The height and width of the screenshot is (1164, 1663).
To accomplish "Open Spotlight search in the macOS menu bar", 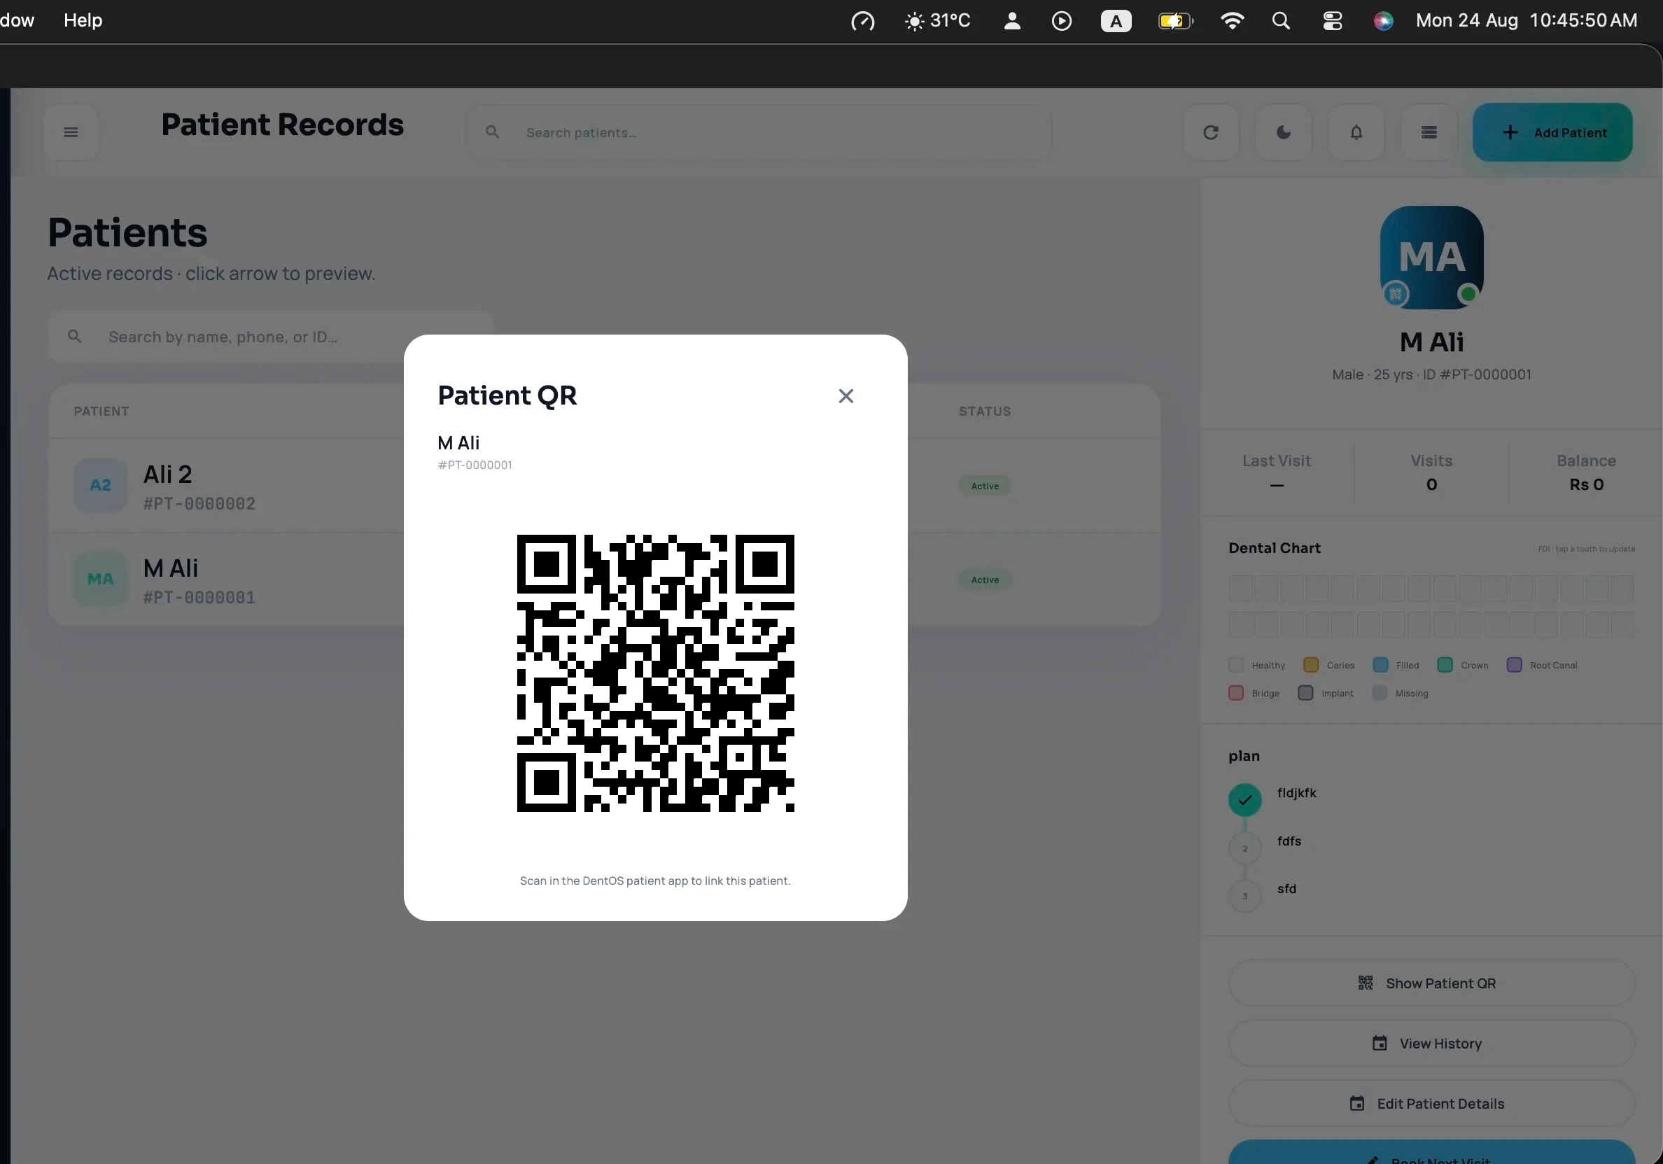I will coord(1281,20).
